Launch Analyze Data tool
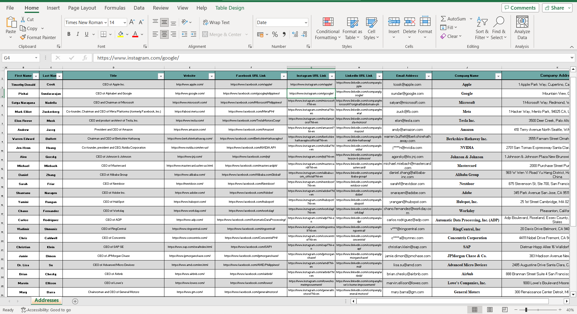The width and height of the screenshot is (577, 314). pyautogui.click(x=522, y=28)
